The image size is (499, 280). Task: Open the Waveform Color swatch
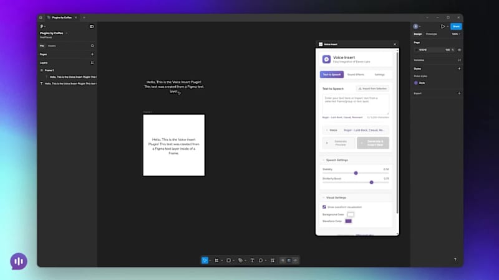(x=349, y=221)
